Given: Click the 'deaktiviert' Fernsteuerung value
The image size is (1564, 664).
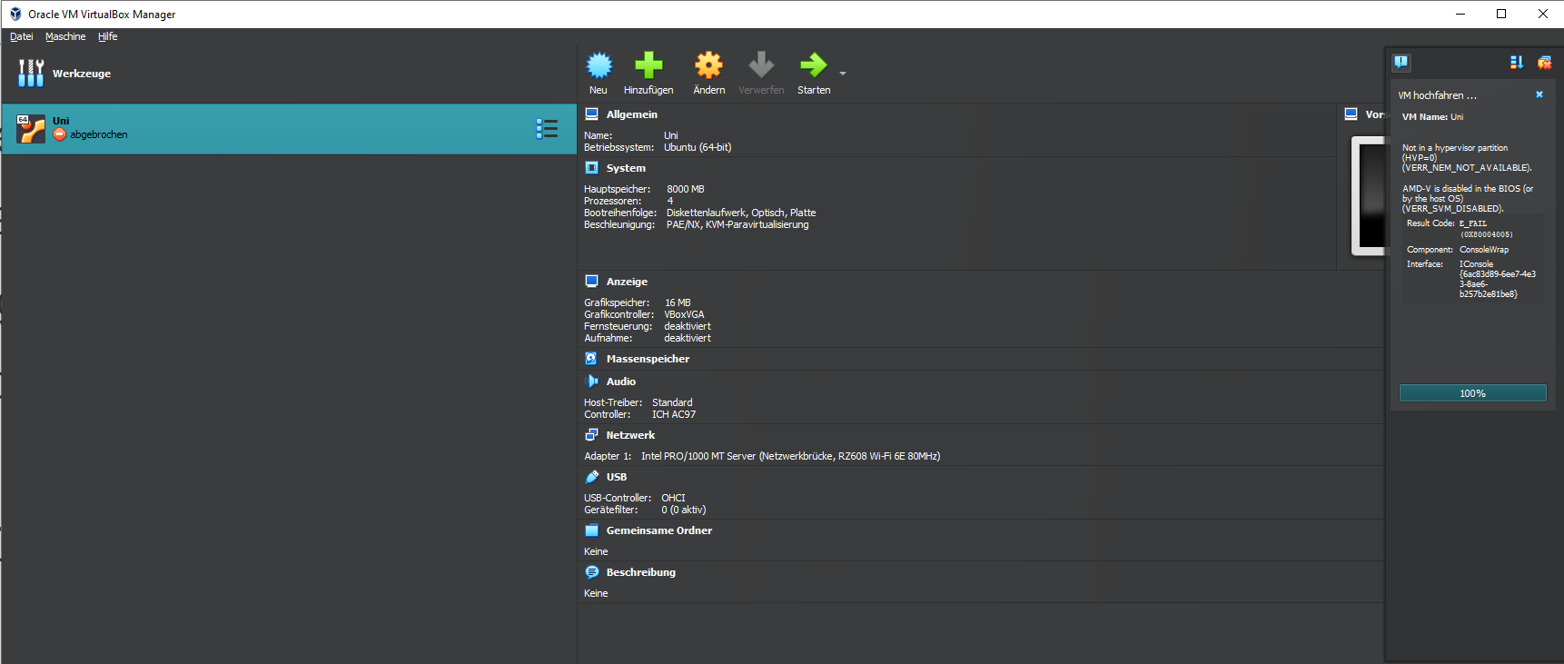Looking at the screenshot, I should point(688,326).
